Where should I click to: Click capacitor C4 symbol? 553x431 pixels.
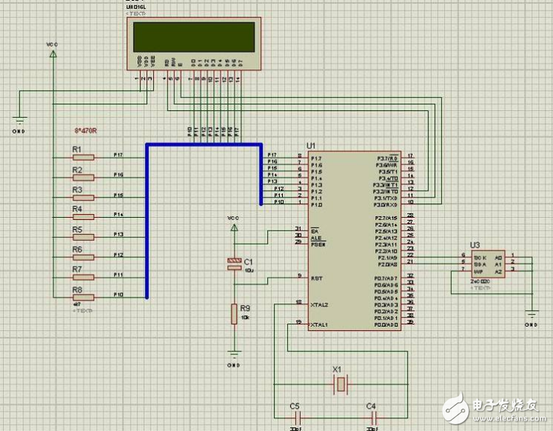371,416
